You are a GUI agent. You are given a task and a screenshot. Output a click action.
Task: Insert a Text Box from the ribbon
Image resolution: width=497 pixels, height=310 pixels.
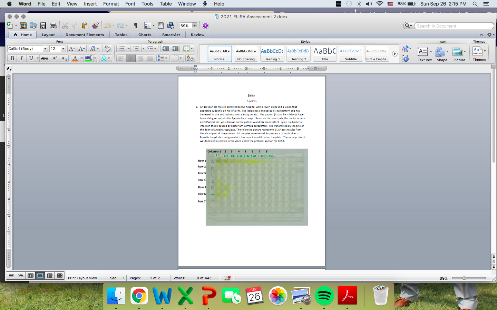pos(425,54)
